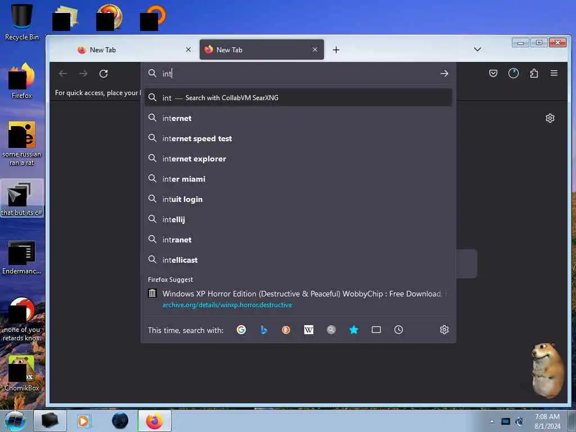Show hidden icons in the system tray

pos(492,421)
